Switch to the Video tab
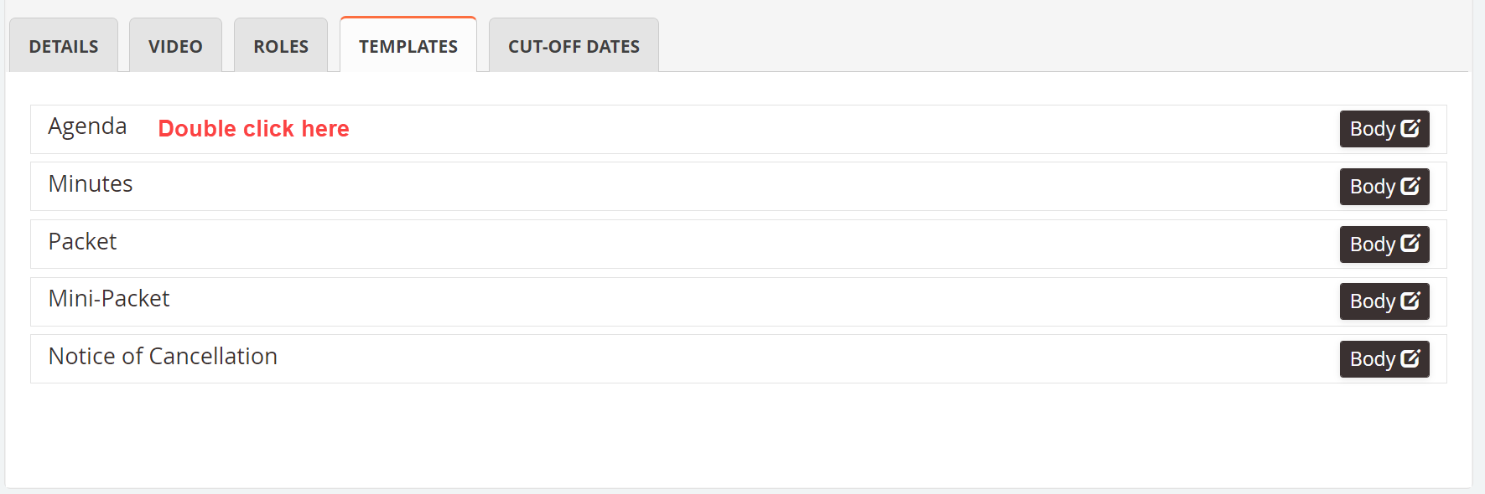 point(175,47)
